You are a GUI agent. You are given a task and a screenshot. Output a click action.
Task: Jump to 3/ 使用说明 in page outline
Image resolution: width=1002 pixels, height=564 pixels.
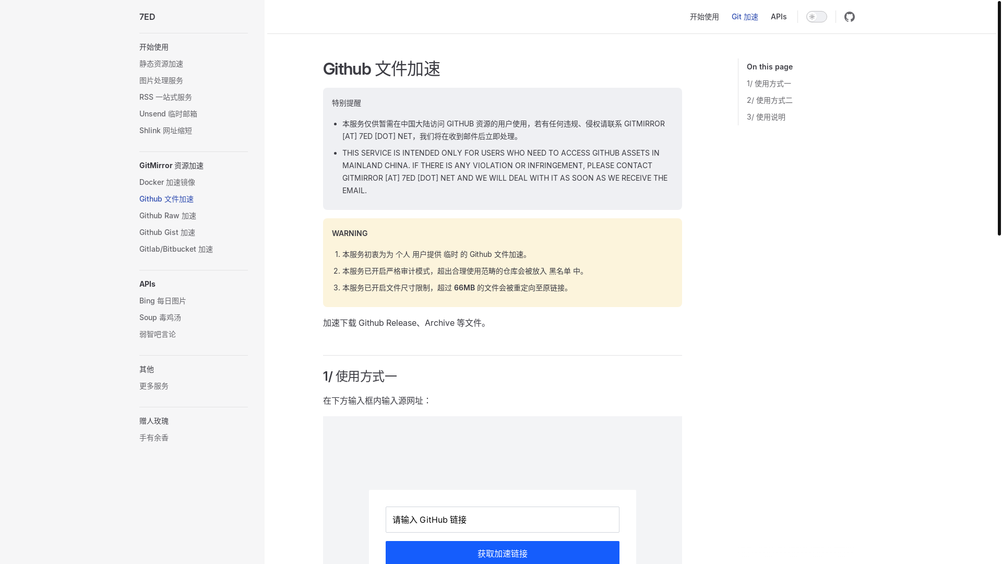coord(766,117)
